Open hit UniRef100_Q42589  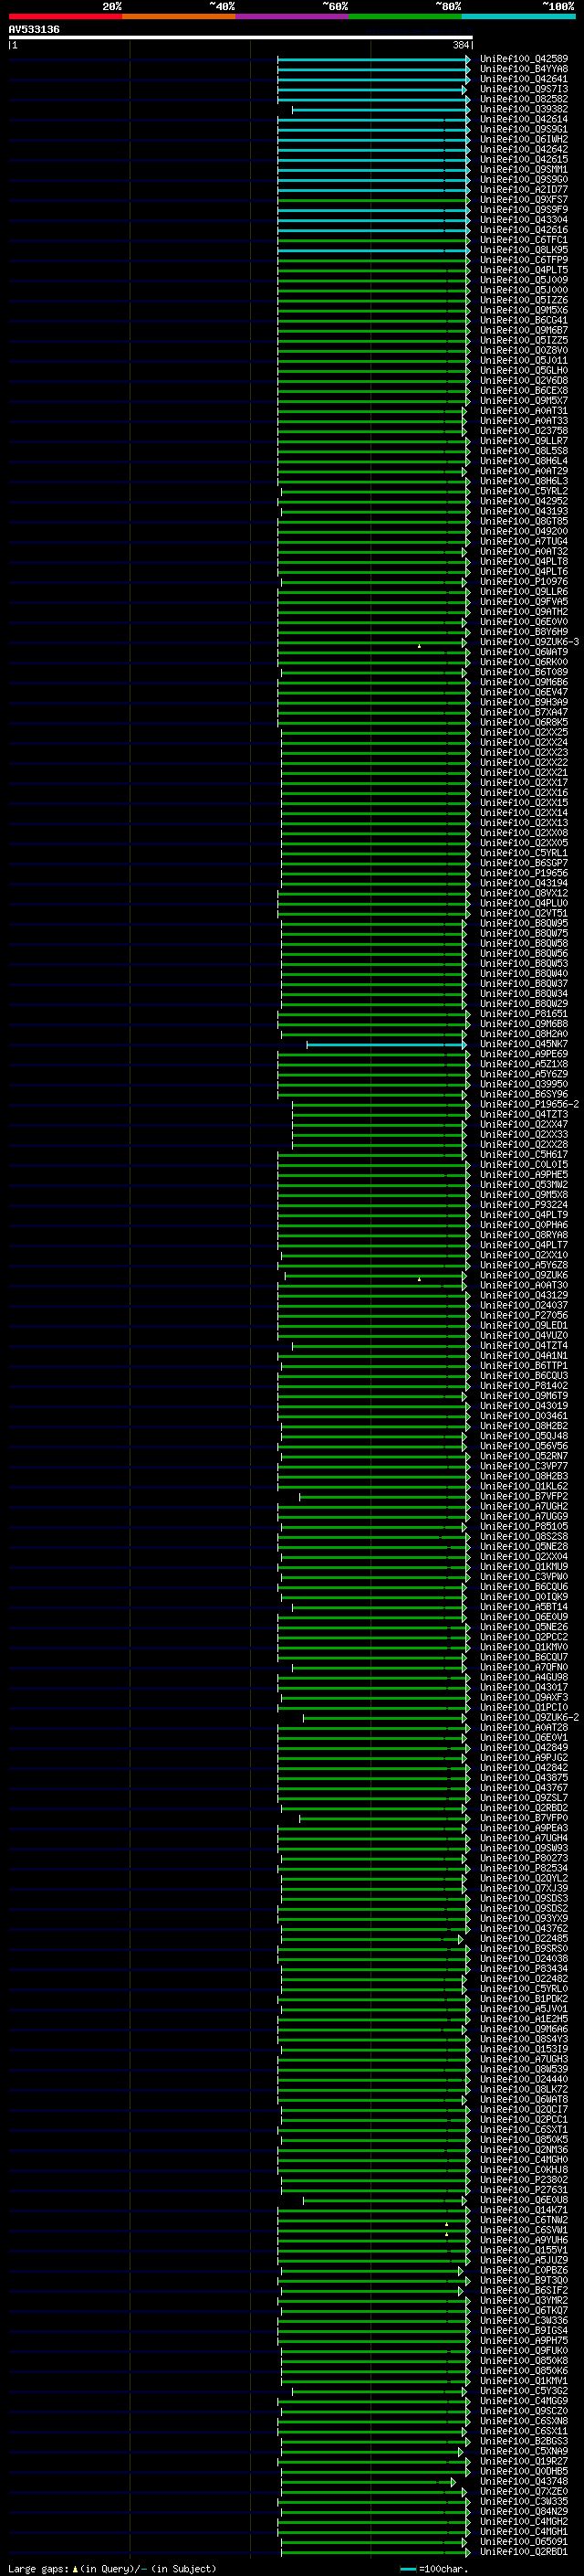pyautogui.click(x=524, y=59)
